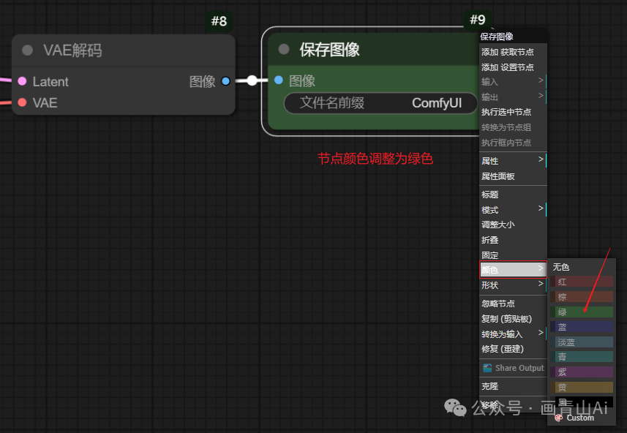This screenshot has width=627, height=433.
Task: Pick the 青 color swatch
Action: [582, 357]
